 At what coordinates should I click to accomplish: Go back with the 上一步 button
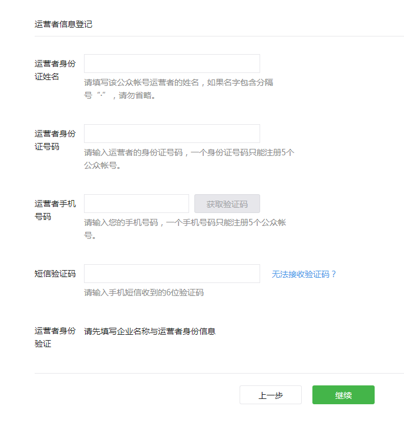(x=270, y=395)
